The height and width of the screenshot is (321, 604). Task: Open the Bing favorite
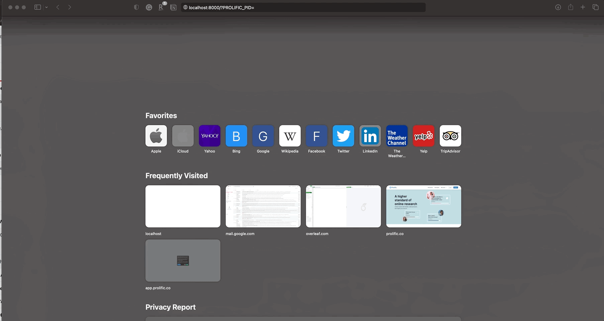236,136
